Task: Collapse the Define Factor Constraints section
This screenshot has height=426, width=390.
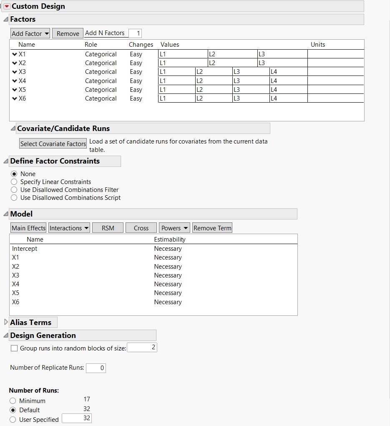Action: (x=6, y=161)
